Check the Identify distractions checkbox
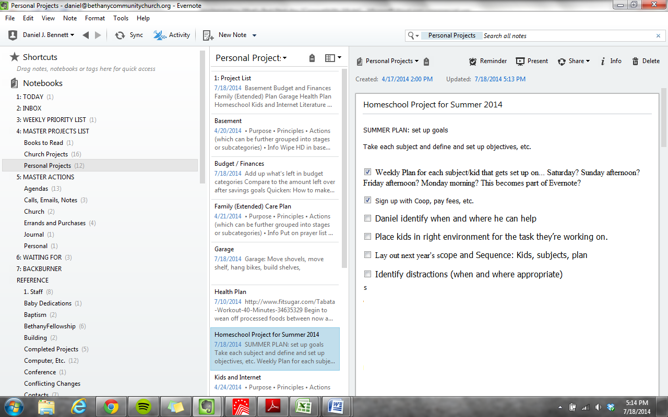668x417 pixels. pos(368,274)
